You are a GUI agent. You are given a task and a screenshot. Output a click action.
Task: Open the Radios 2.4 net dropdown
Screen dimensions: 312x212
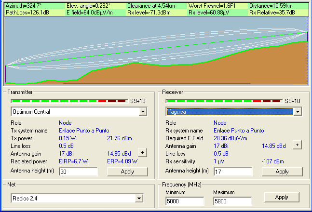pyautogui.click(x=139, y=199)
